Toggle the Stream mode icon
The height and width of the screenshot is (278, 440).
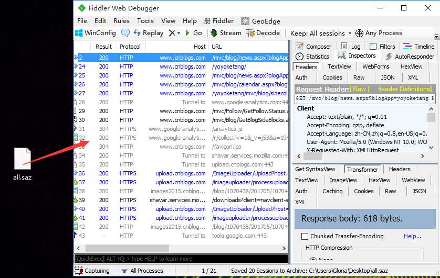[214, 33]
